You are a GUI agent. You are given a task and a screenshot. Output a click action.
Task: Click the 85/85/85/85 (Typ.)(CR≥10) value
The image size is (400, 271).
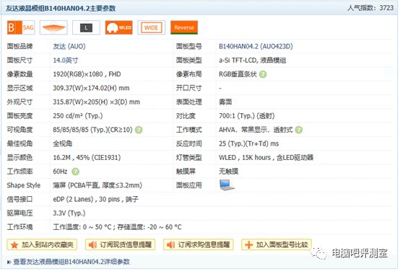click(x=92, y=130)
